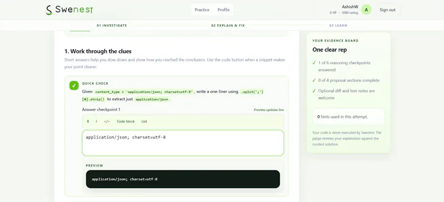Switch to 02 Explain & Fix step

tap(228, 25)
